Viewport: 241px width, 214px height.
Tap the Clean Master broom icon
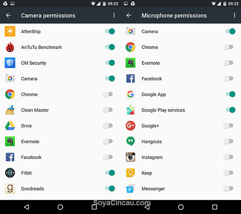click(10, 110)
